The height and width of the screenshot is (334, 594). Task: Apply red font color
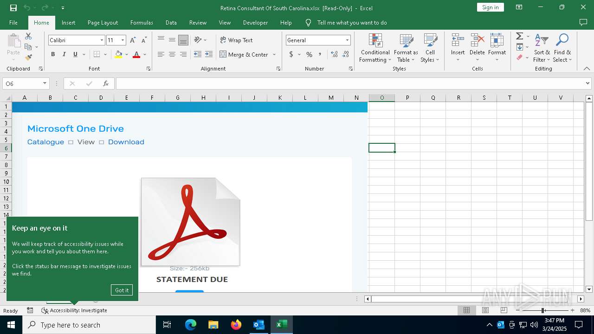(136, 54)
